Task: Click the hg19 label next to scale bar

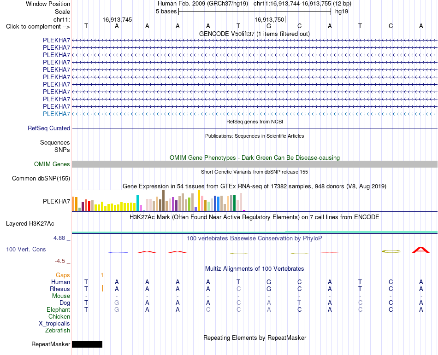Action: pos(342,12)
